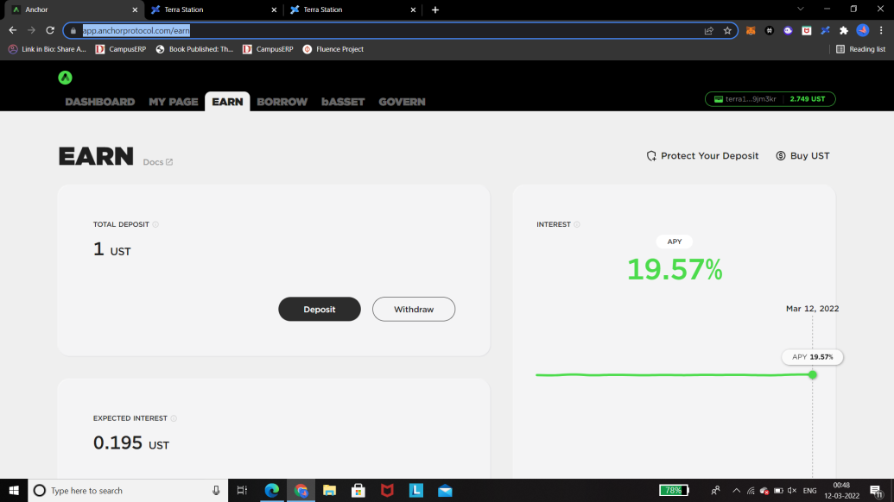Click the taskbar microphone icon
The width and height of the screenshot is (894, 502).
pos(216,491)
